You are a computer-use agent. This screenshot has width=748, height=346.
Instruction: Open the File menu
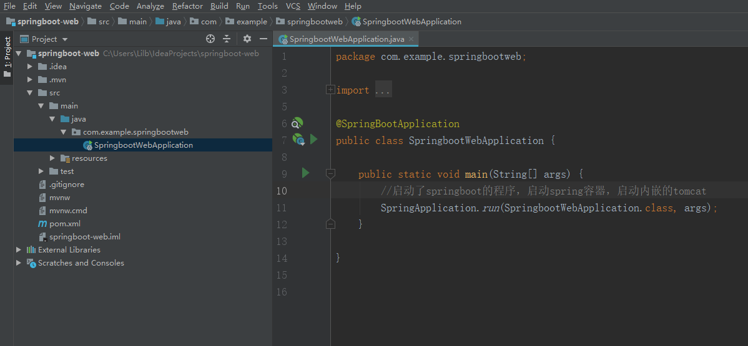point(9,6)
